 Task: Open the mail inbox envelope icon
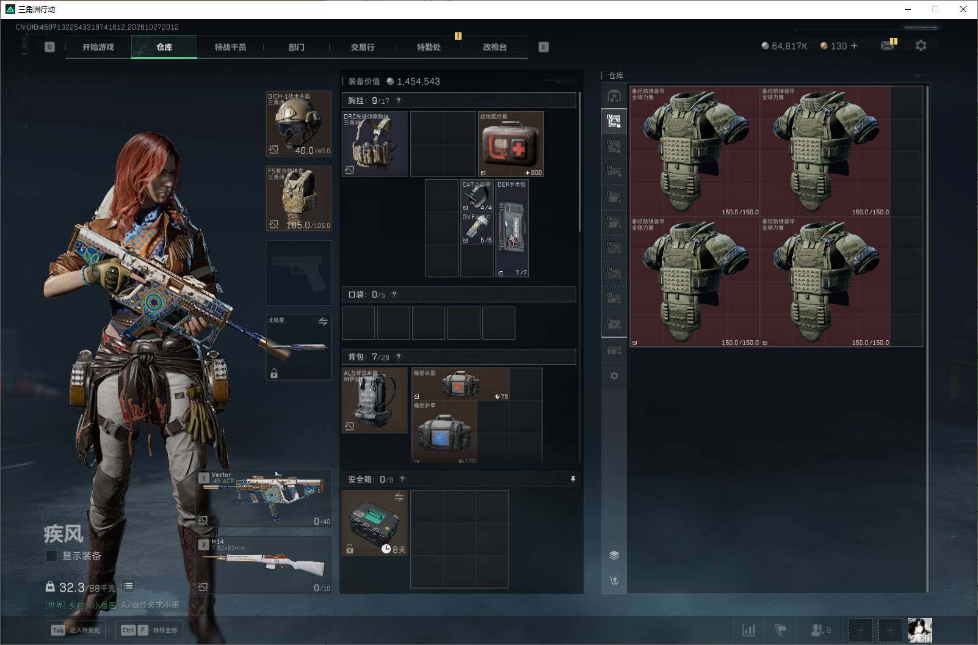click(888, 46)
